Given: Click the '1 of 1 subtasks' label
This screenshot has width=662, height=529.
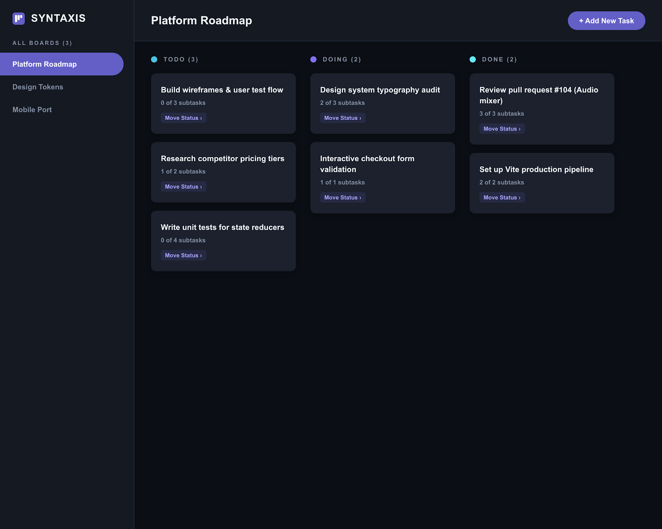Looking at the screenshot, I should 343,182.
